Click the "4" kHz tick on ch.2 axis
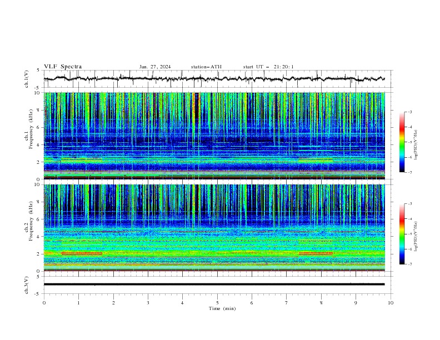The image size is (440, 340). click(39, 237)
